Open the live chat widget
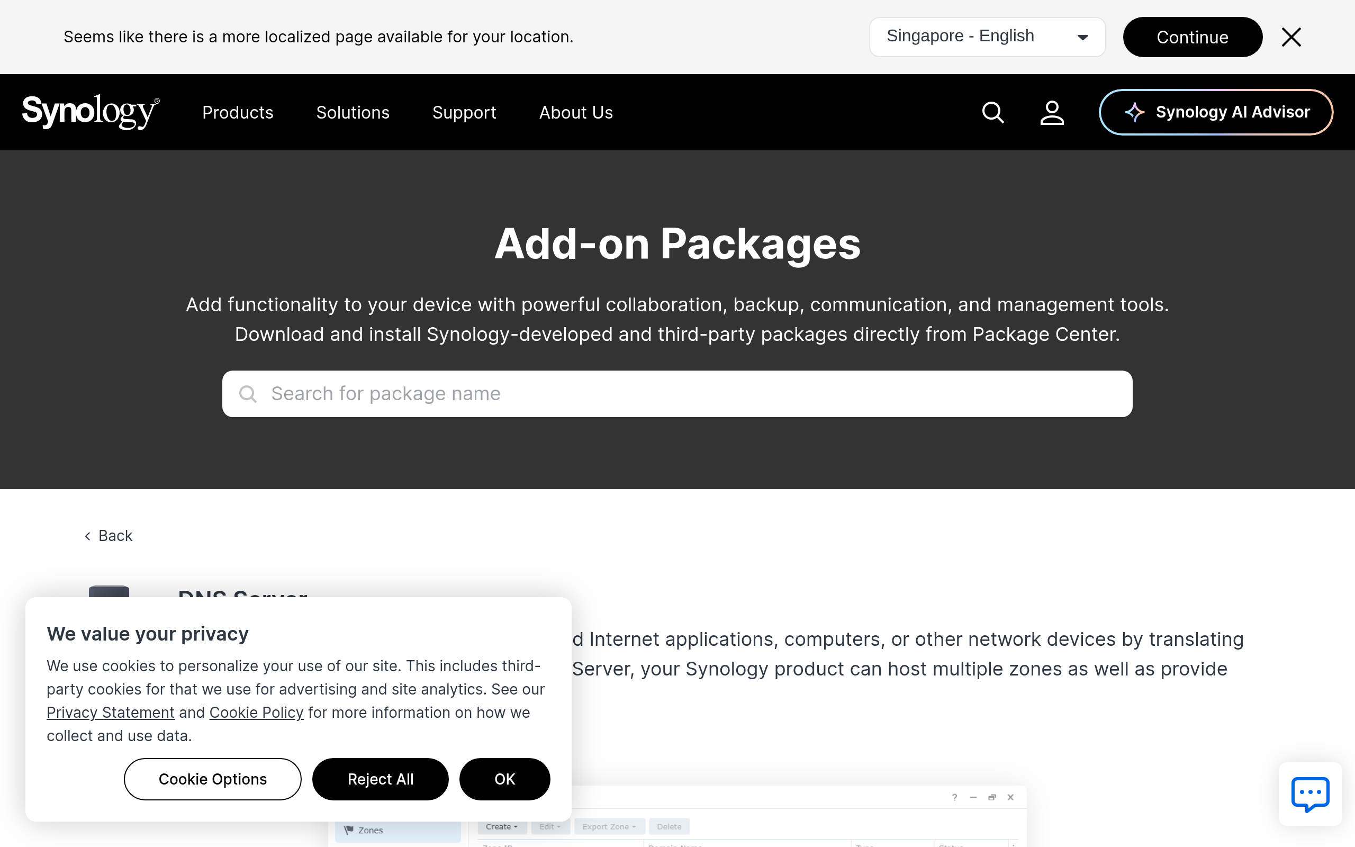 pos(1310,794)
